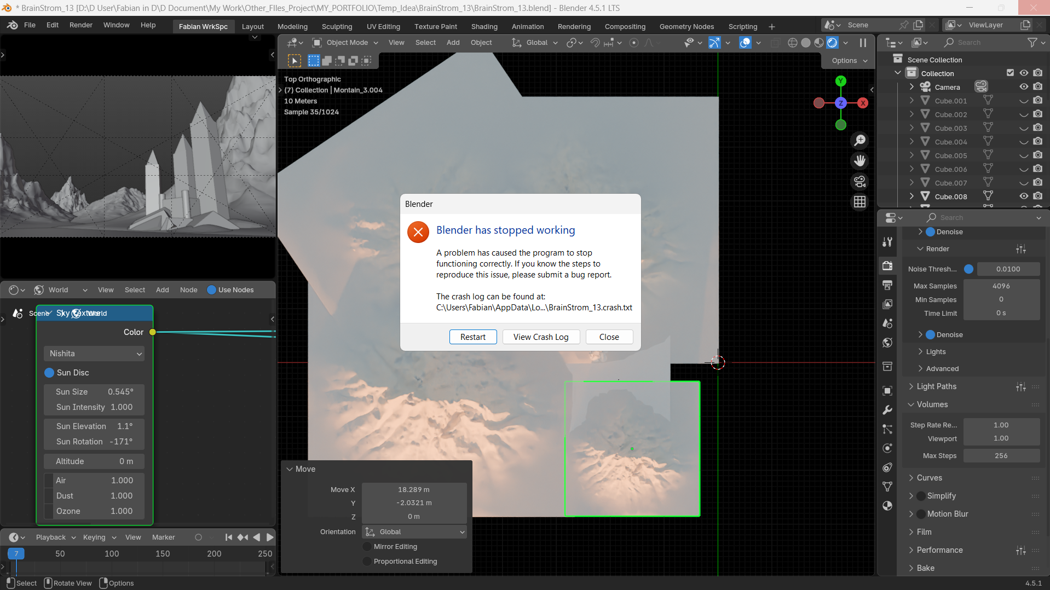This screenshot has height=590, width=1050.
Task: Toggle Cube.008 visibility eye in outliner
Action: (1024, 196)
